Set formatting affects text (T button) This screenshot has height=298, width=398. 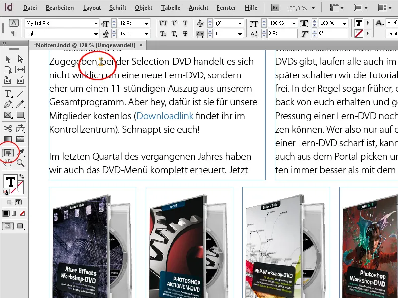point(18,202)
